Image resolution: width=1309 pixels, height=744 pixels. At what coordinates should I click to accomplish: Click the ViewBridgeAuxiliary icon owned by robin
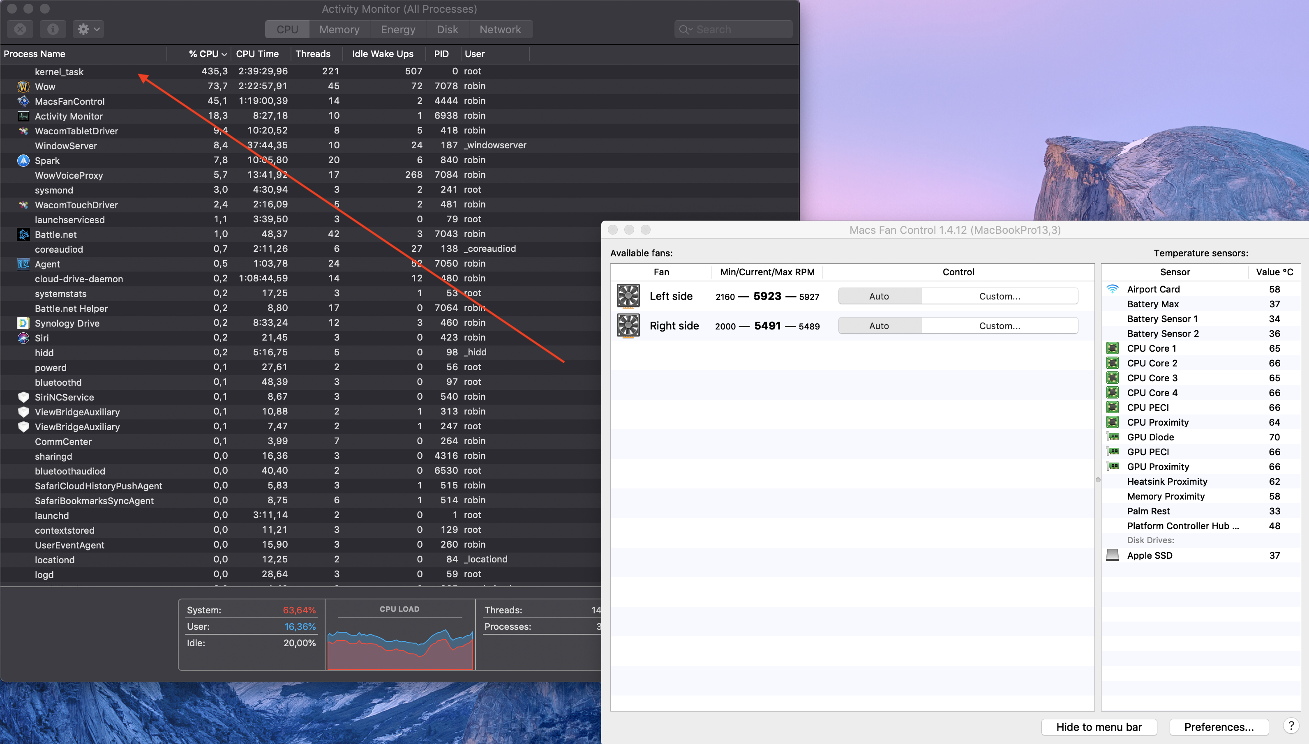point(23,412)
